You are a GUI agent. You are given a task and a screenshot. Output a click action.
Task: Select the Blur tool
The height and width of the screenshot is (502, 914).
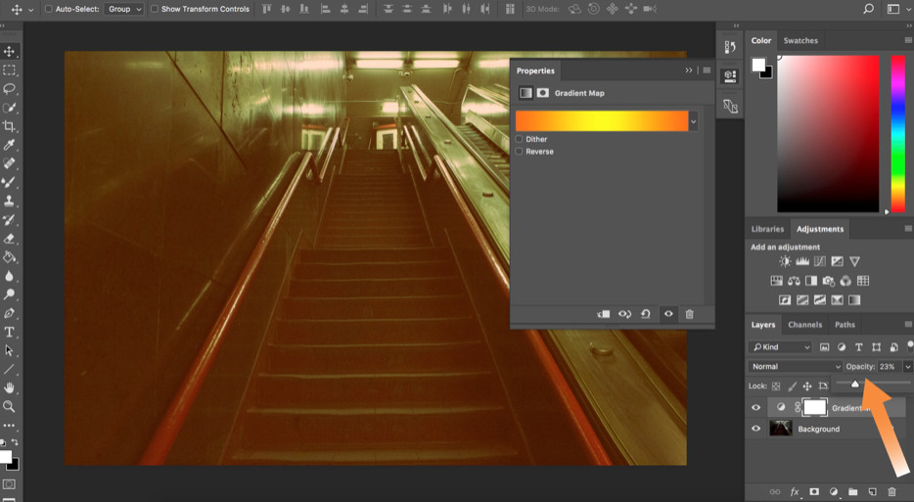click(10, 276)
